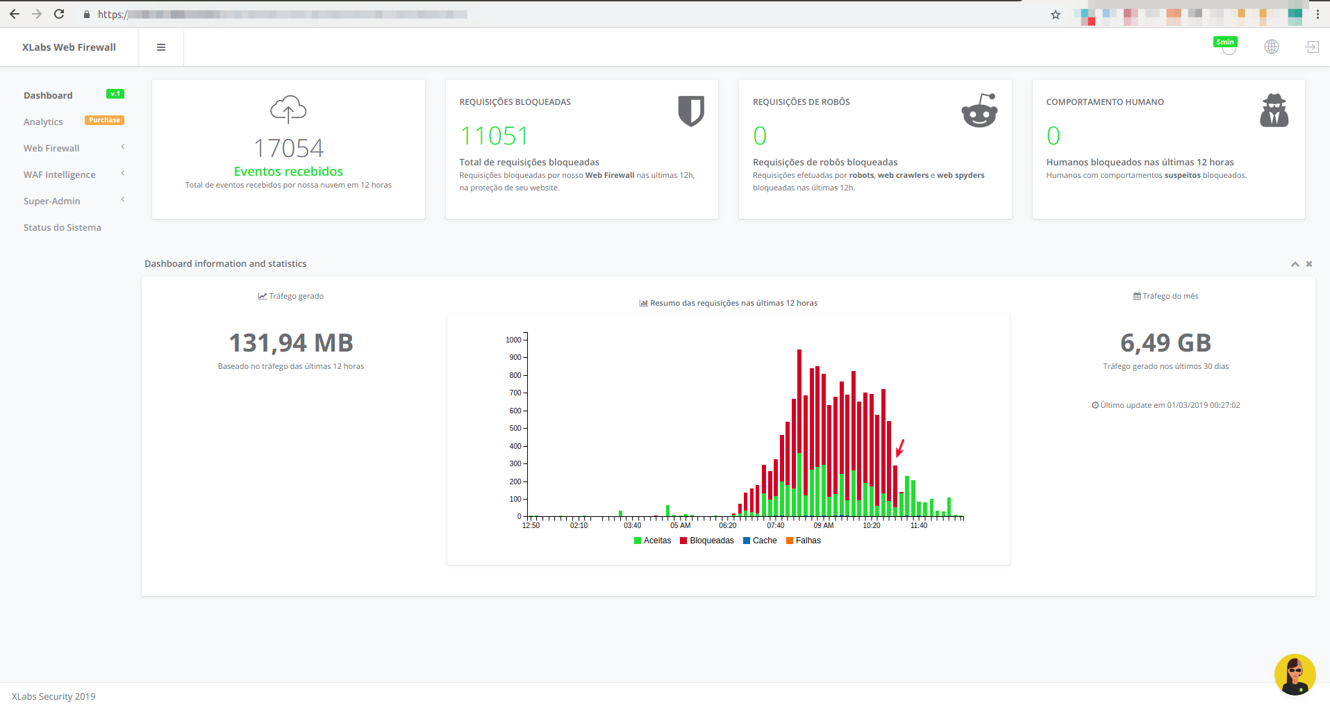The width and height of the screenshot is (1330, 708).
Task: Toggle Aceitas series in chart legend
Action: 653,541
